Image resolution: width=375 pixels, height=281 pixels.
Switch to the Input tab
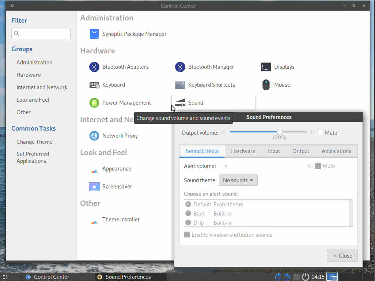tap(274, 151)
